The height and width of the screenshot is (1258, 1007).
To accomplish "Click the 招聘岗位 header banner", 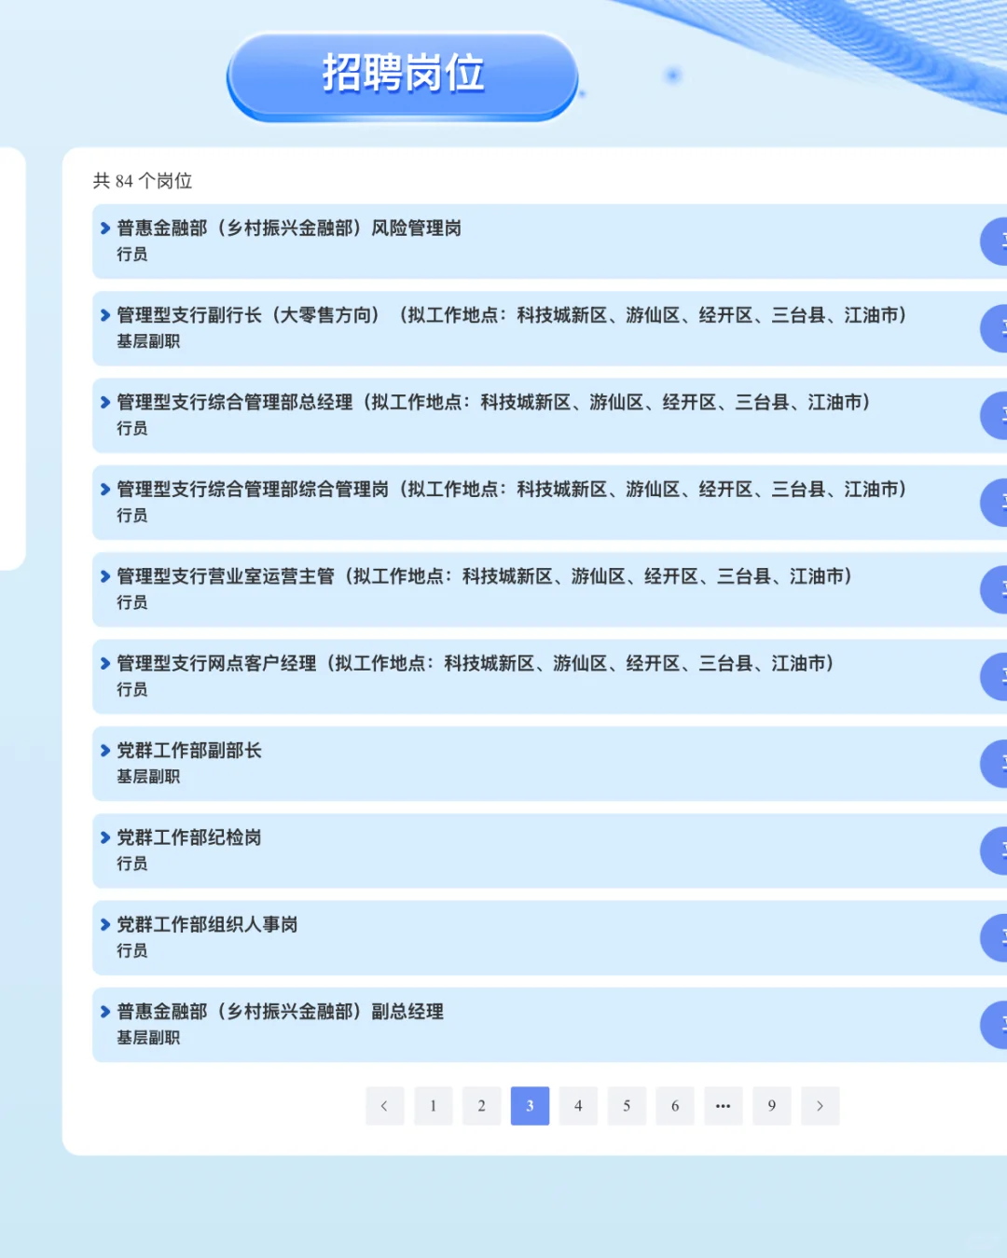I will [403, 75].
